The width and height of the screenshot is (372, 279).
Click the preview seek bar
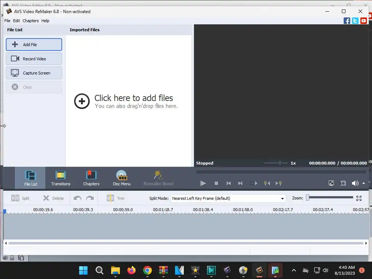pyautogui.click(x=281, y=172)
